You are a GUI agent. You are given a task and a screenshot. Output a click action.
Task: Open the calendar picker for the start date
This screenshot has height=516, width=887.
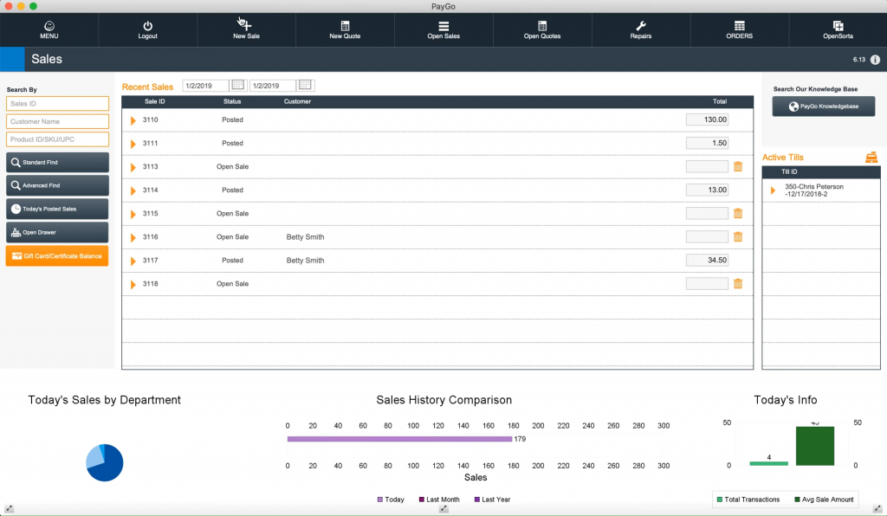click(236, 86)
